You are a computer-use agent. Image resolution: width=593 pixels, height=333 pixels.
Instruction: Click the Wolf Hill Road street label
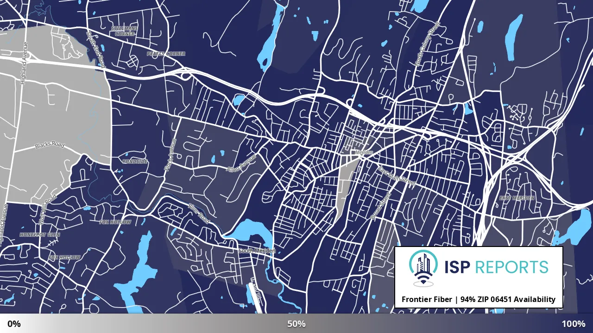click(x=47, y=210)
